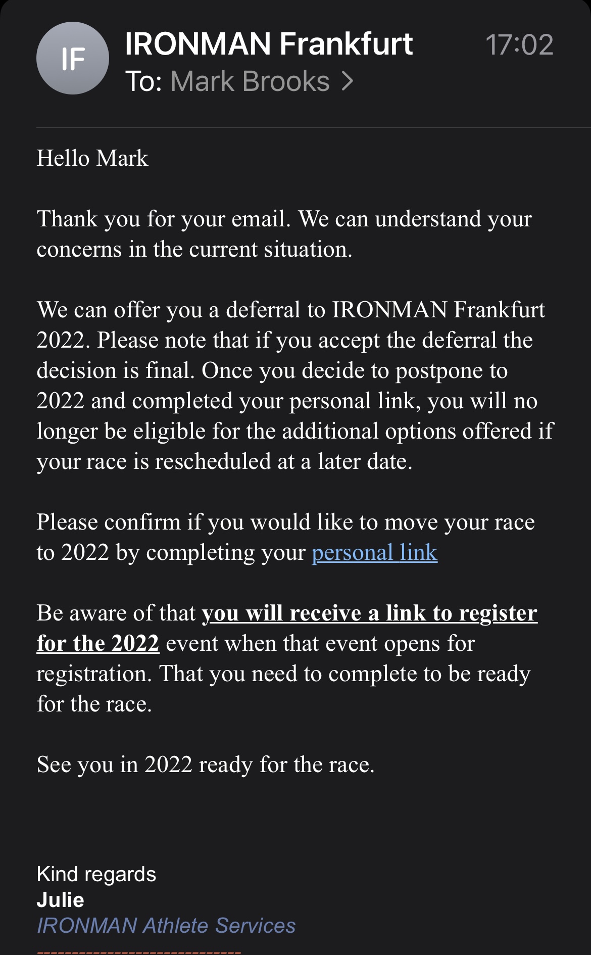Click the "decision is final" sentence
Image resolution: width=591 pixels, height=955 pixels.
[116, 370]
